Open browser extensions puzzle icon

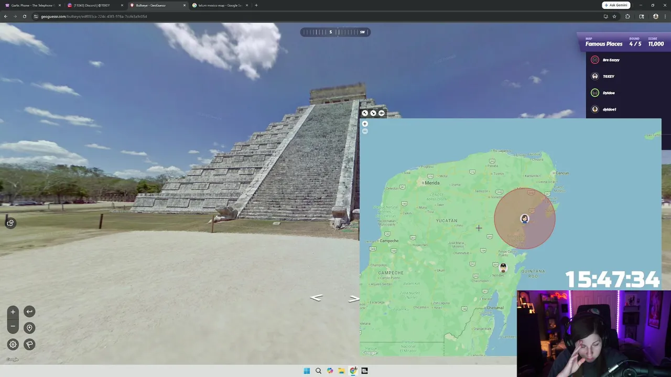pyautogui.click(x=627, y=16)
